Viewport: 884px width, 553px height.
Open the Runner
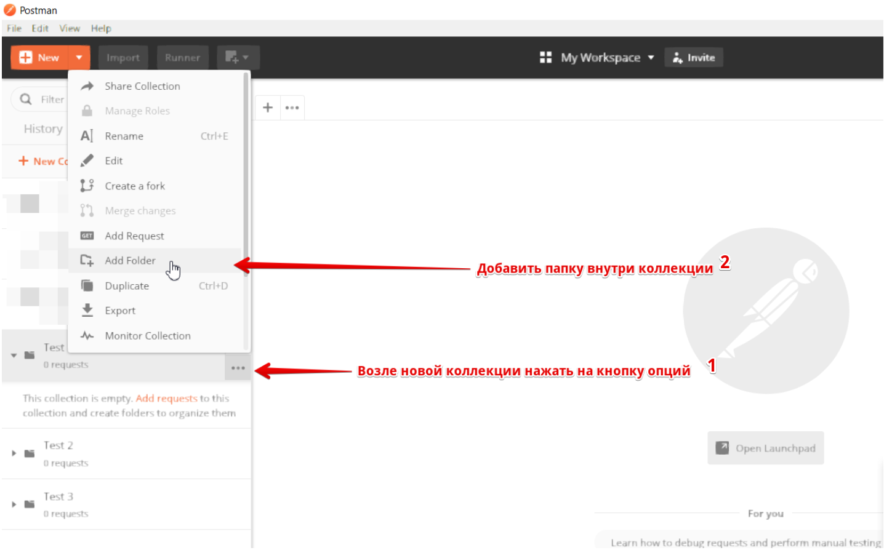point(182,57)
